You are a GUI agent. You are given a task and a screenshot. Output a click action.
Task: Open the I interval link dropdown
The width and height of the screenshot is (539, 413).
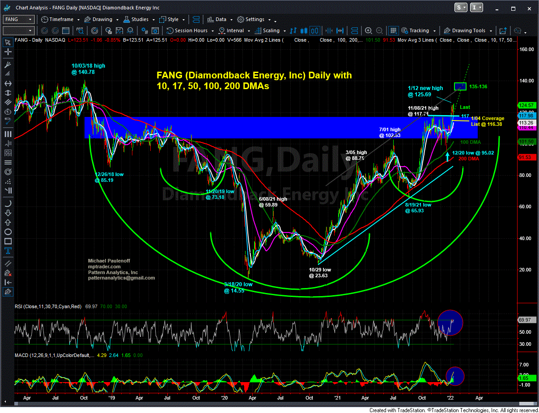point(477,7)
